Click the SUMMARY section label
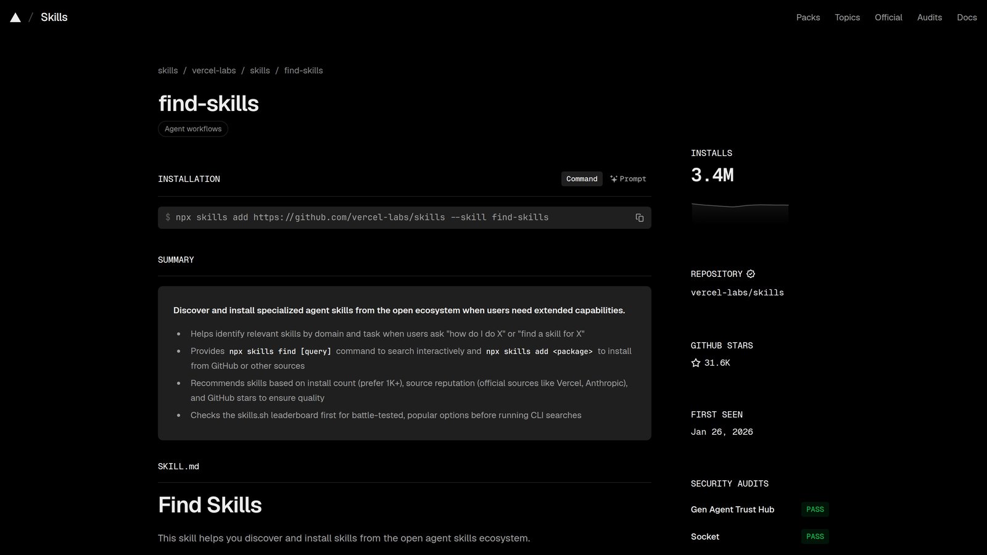Image resolution: width=987 pixels, height=555 pixels. pos(176,260)
